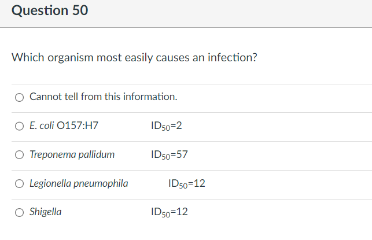The image size is (372, 240).
Task: Click the word 'infection?' in the question
Action: click(233, 57)
